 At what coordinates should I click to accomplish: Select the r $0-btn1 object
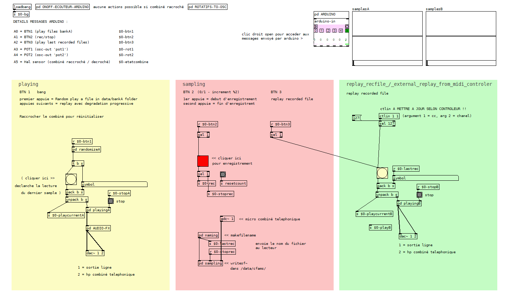82,141
